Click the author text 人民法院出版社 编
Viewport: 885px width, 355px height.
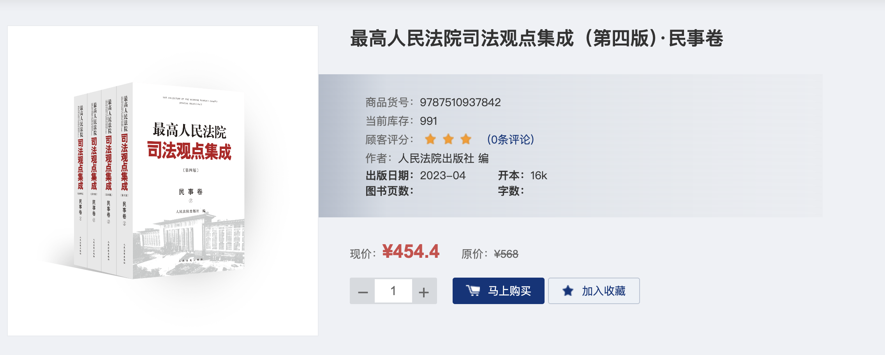(x=443, y=158)
